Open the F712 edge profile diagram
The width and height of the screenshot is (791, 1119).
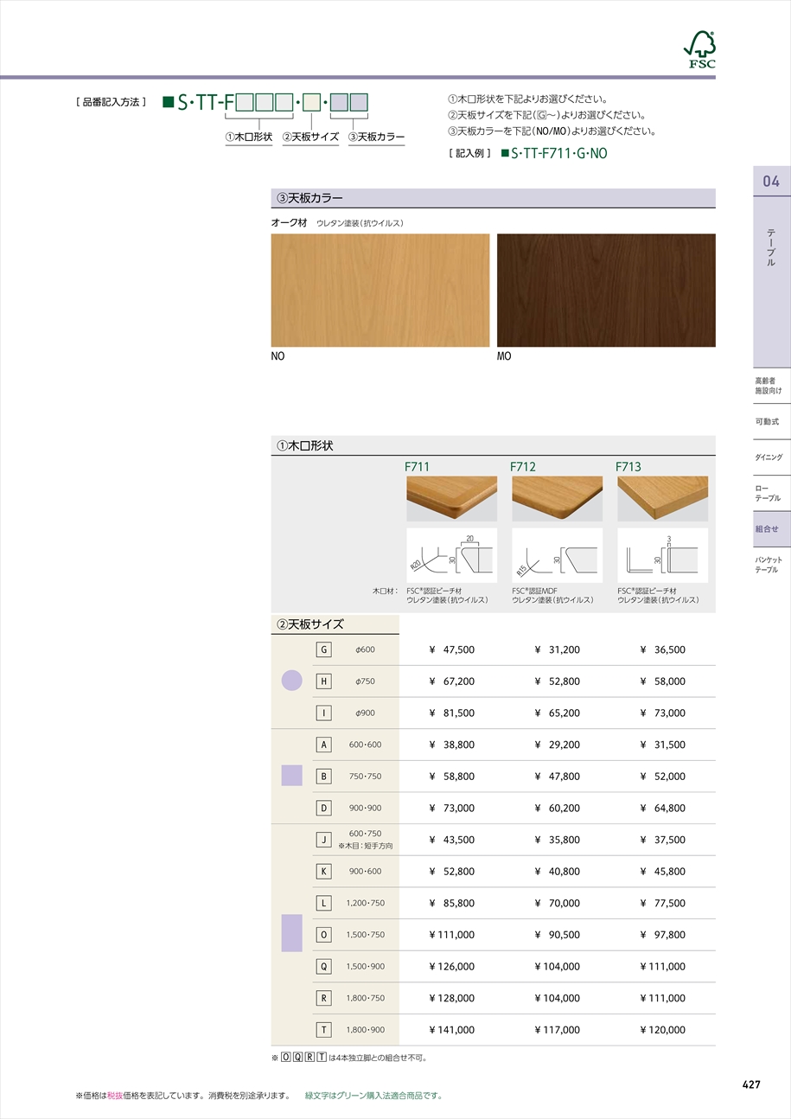(558, 555)
